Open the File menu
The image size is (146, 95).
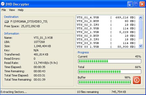click(4, 10)
